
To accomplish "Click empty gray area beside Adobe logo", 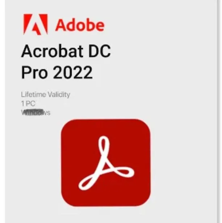I will 156,25.
